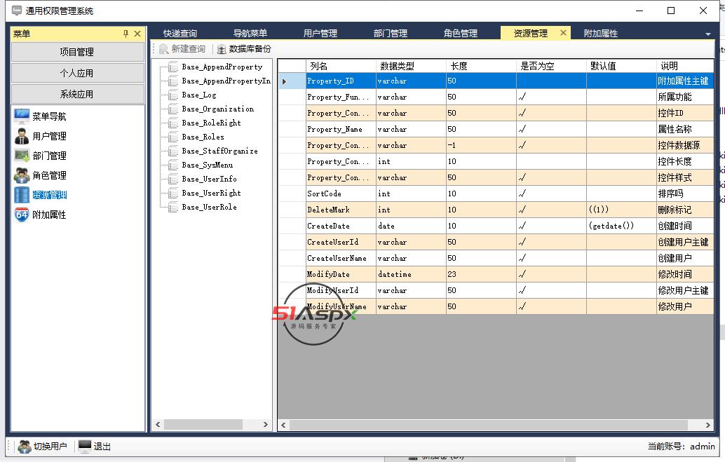
Task: Click the 角色管理 group icon
Action: [22, 175]
